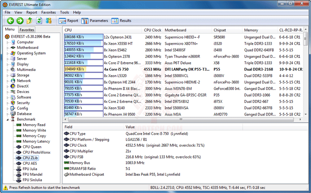Open the View menu

coord(18,12)
